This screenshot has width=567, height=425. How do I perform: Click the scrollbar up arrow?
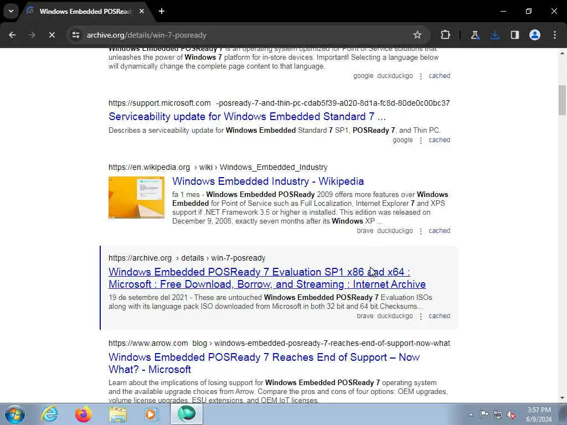[562, 53]
